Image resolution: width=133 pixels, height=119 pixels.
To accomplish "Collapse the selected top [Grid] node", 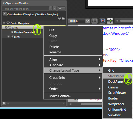I will click(6, 27).
